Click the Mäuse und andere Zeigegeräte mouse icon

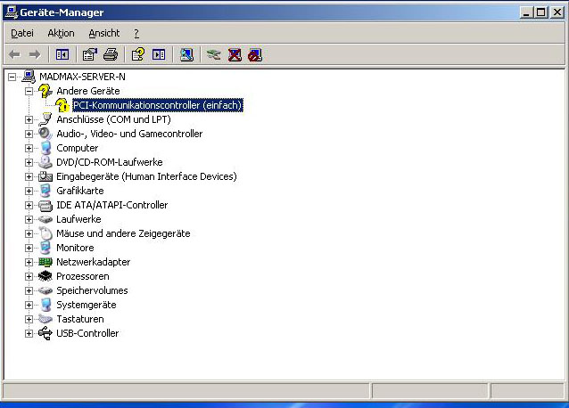point(45,233)
